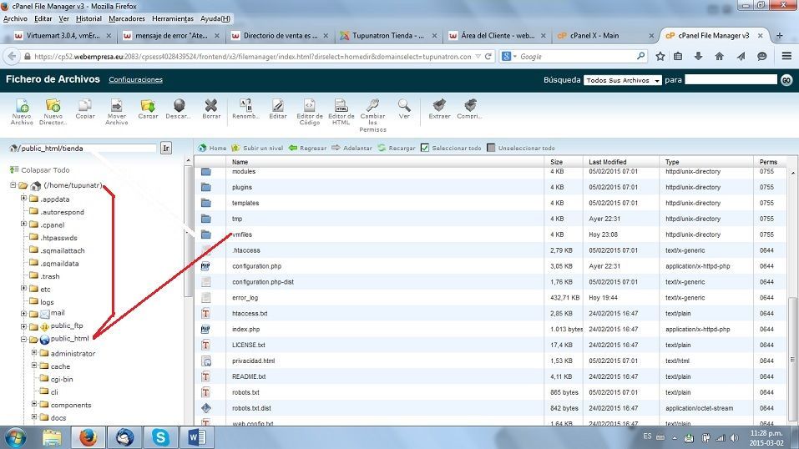The height and width of the screenshot is (449, 799).
Task: Click Adelantar navigation button
Action: pyautogui.click(x=351, y=148)
